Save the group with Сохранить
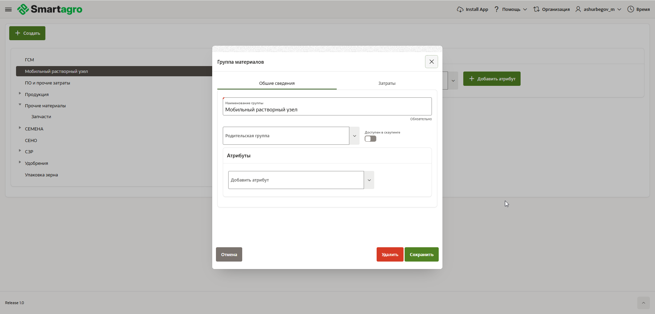Image resolution: width=655 pixels, height=314 pixels. click(x=421, y=254)
